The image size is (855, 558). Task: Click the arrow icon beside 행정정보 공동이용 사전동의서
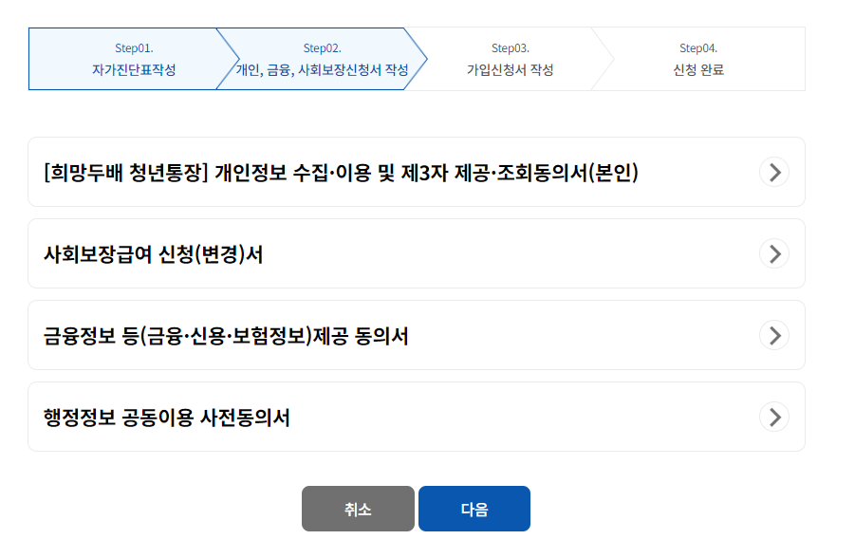pos(775,417)
